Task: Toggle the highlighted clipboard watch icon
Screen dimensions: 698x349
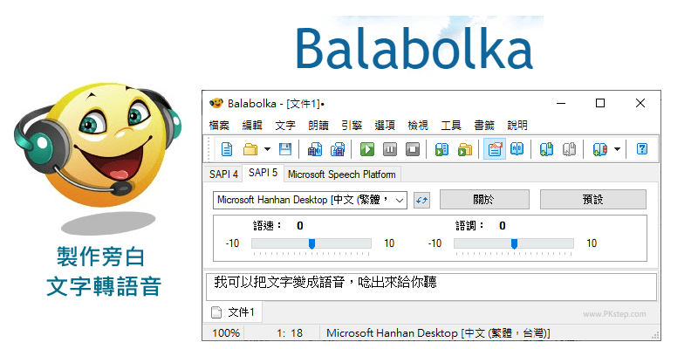Action: tap(495, 148)
